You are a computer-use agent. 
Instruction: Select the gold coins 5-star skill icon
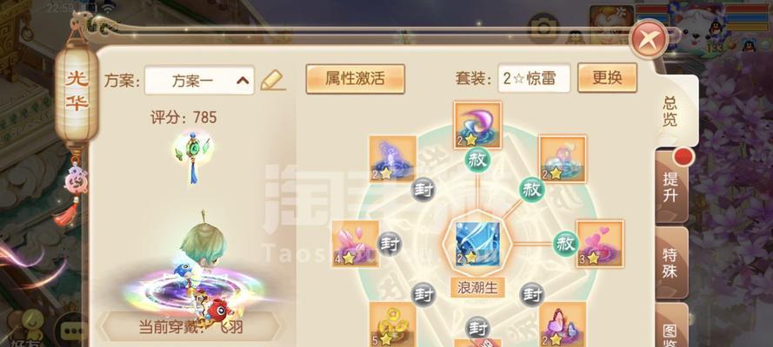(x=393, y=324)
